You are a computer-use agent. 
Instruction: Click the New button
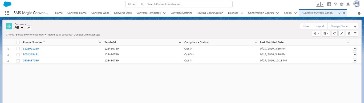click(306, 26)
